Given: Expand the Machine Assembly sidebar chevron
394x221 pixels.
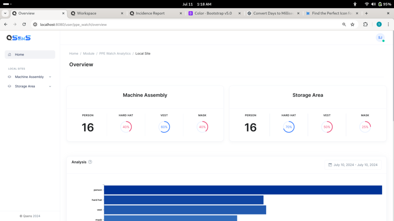Looking at the screenshot, I should pos(50,77).
